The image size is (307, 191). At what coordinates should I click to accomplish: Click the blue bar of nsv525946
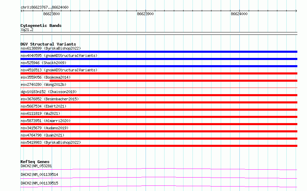pyautogui.click(x=159, y=66)
